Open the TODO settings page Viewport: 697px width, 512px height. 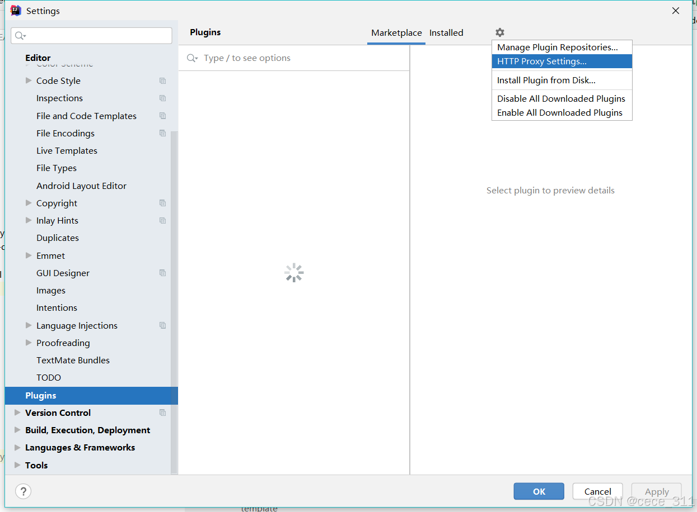49,377
